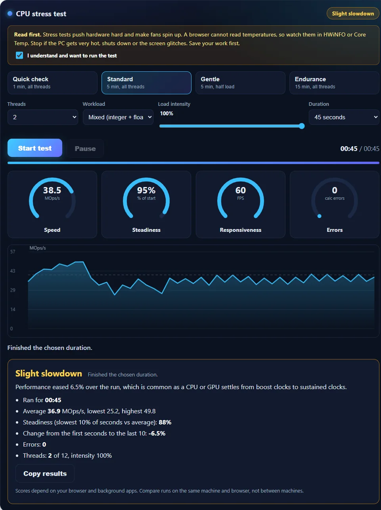Click the MOps/s performance graph
This screenshot has width=381, height=510.
tap(193, 291)
